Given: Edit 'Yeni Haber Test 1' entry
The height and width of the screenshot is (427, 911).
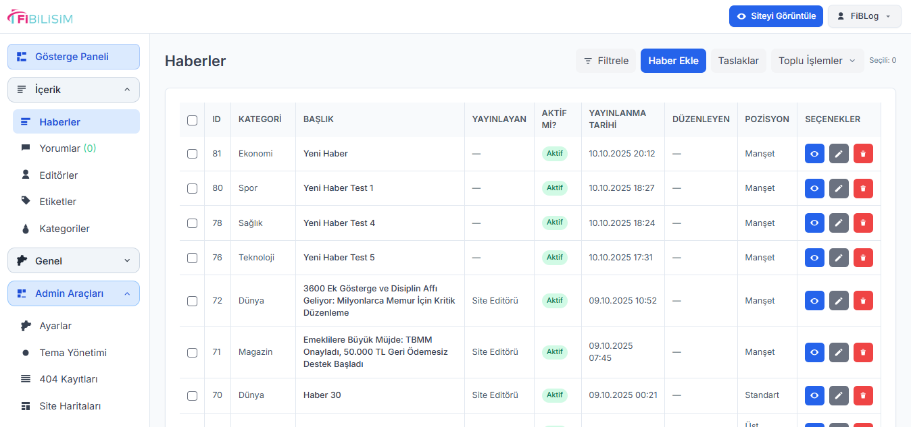Looking at the screenshot, I should (x=839, y=188).
